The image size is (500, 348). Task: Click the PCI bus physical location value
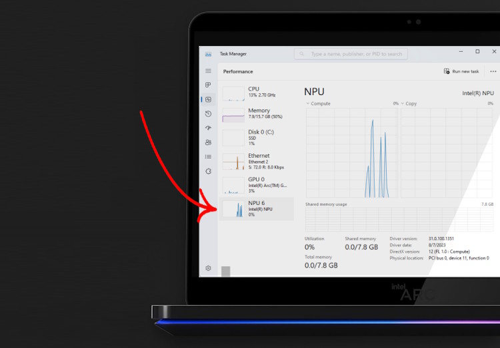[459, 258]
